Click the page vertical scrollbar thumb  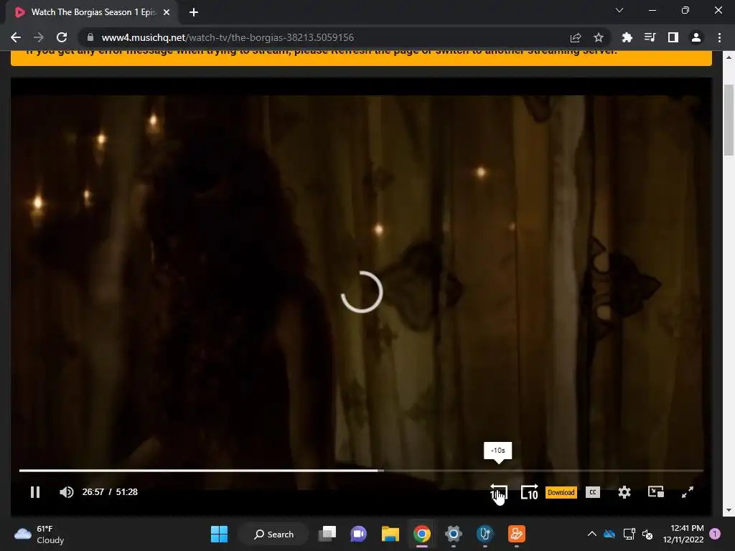(729, 120)
